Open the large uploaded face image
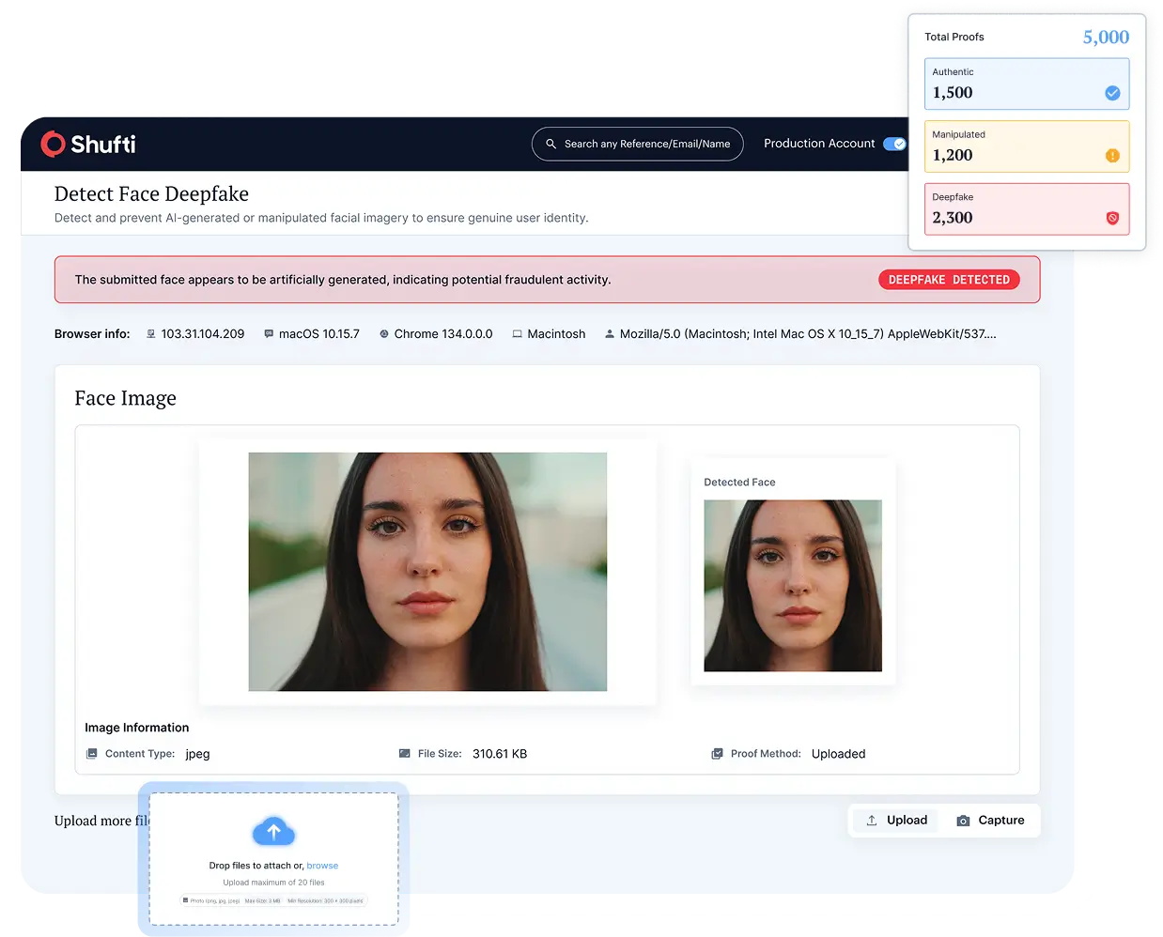This screenshot has width=1163, height=937. [x=427, y=572]
